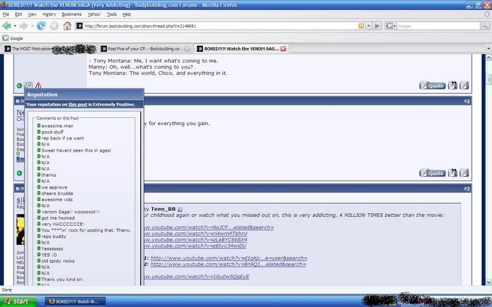The image size is (492, 307).
Task: Click the quick reply icon on post #2
Action: [464, 173]
